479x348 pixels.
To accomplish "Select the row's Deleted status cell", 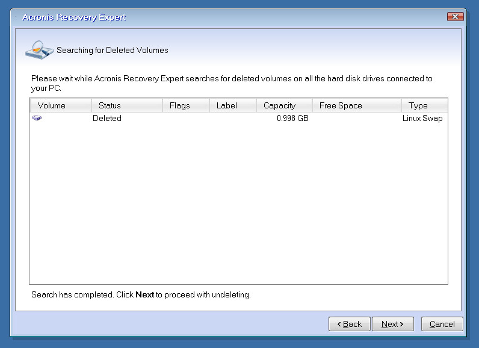I will click(107, 119).
